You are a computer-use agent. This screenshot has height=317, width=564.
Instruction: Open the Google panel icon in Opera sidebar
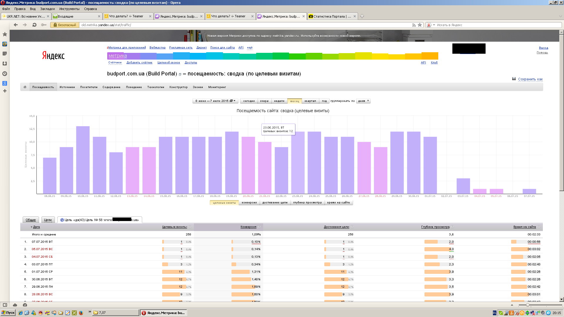tap(5, 83)
